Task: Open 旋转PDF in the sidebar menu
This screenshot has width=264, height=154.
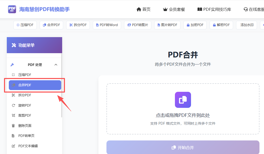Action: tap(35, 105)
